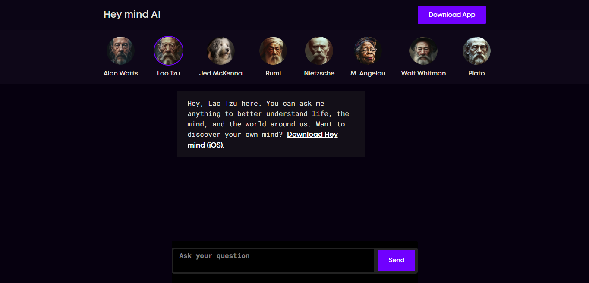This screenshot has height=283, width=589.
Task: Send the question with Send button
Action: [397, 260]
